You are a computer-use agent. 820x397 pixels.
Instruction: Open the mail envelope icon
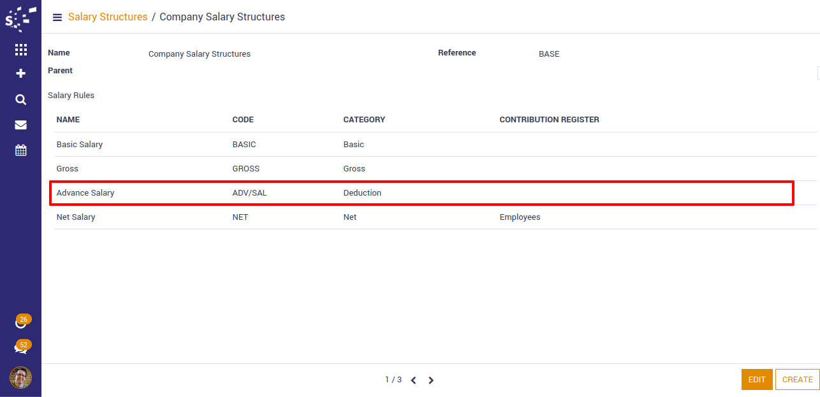(20, 125)
